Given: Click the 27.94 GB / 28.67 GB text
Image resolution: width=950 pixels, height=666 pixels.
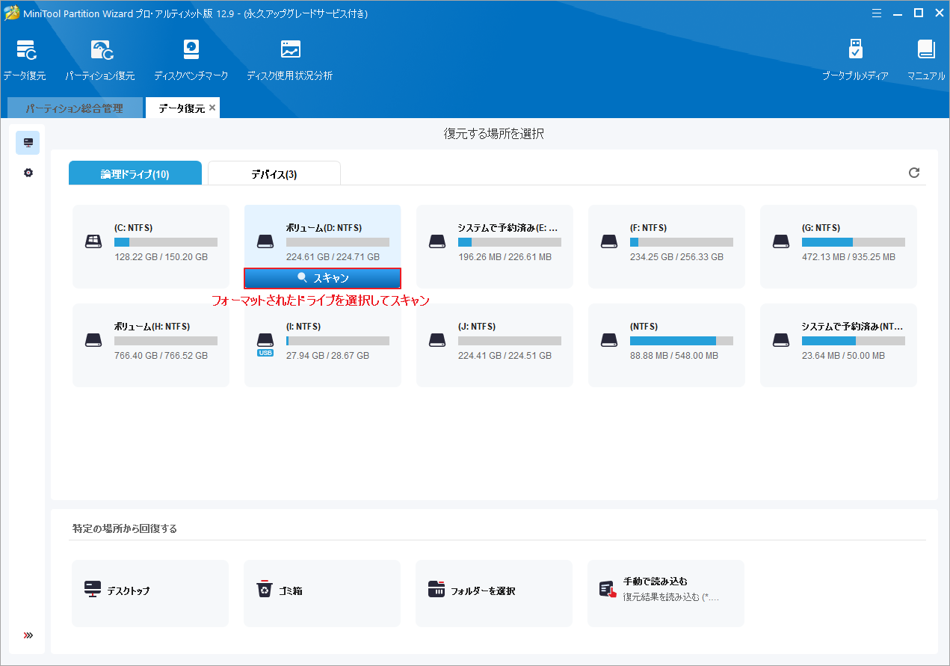Looking at the screenshot, I should (x=327, y=356).
